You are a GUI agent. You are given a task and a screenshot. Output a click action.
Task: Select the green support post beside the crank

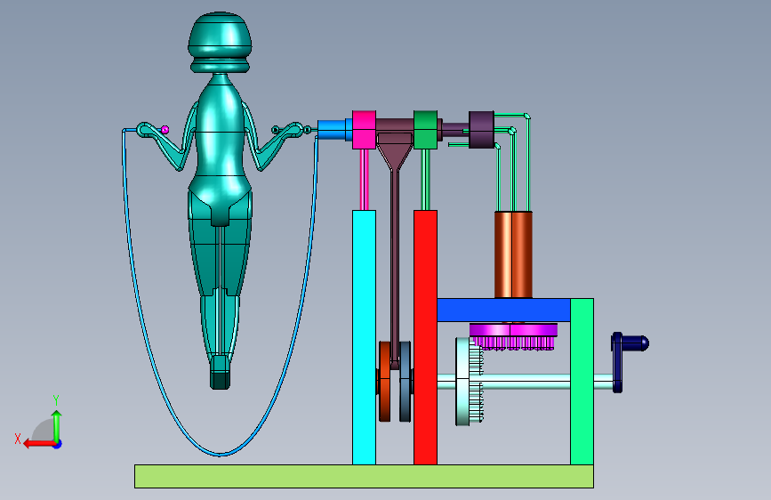tap(582, 382)
